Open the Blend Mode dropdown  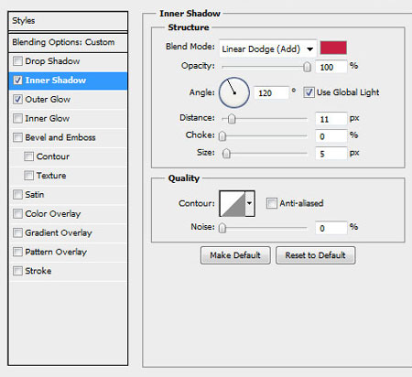pos(267,48)
